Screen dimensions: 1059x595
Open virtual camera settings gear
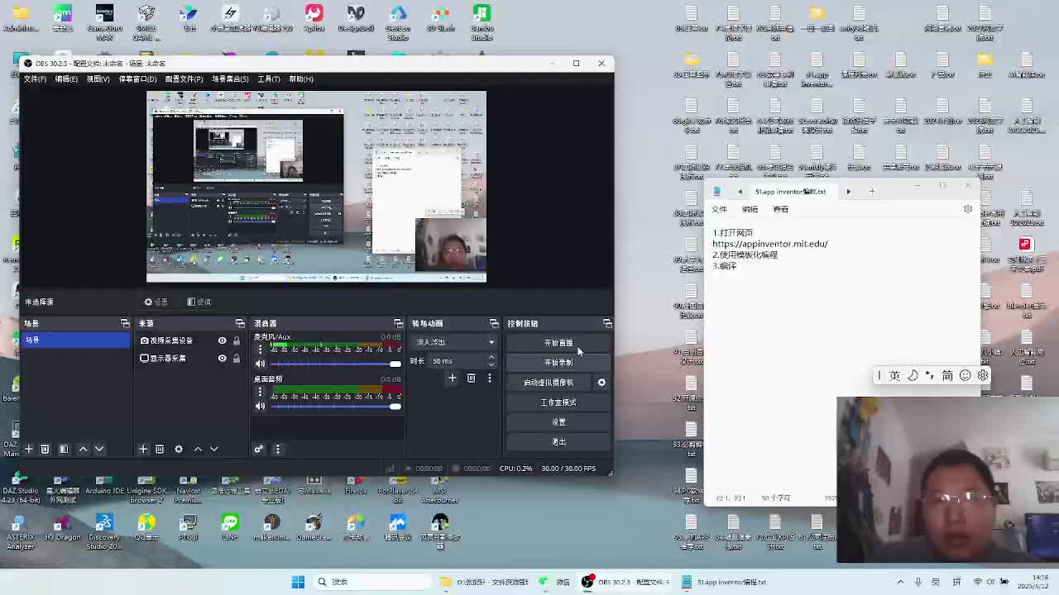[x=601, y=383]
